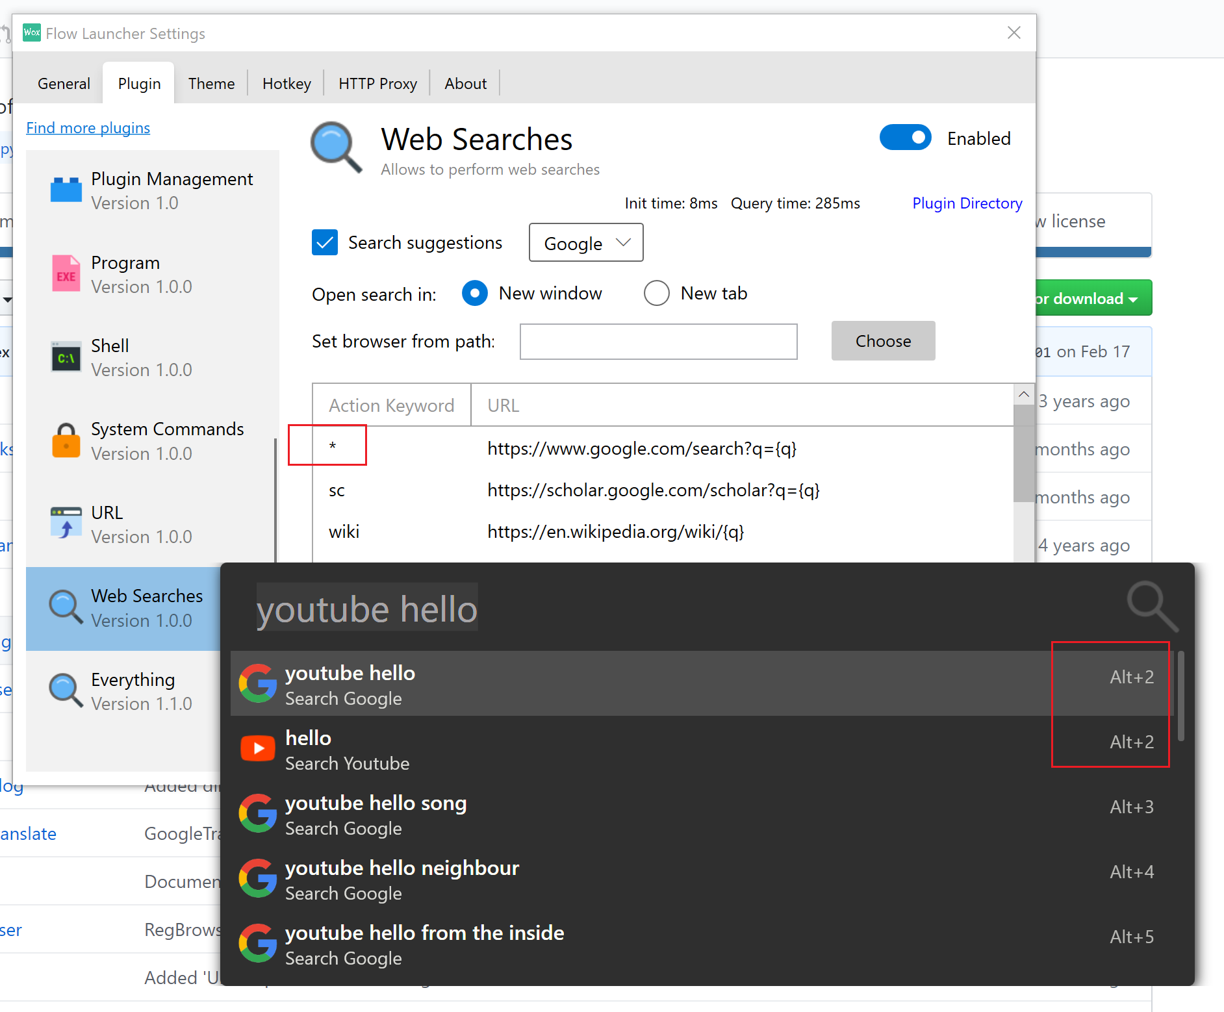Image resolution: width=1224 pixels, height=1012 pixels.
Task: Click the Choose browser path button
Action: click(883, 340)
